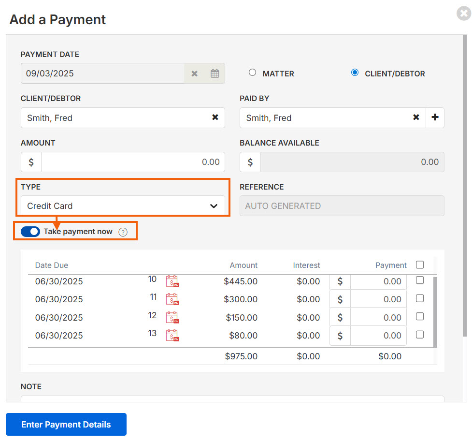Edit the payment field for invoice 10
The image size is (472, 442).
click(x=378, y=281)
